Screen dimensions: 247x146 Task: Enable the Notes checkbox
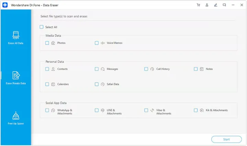point(196,69)
